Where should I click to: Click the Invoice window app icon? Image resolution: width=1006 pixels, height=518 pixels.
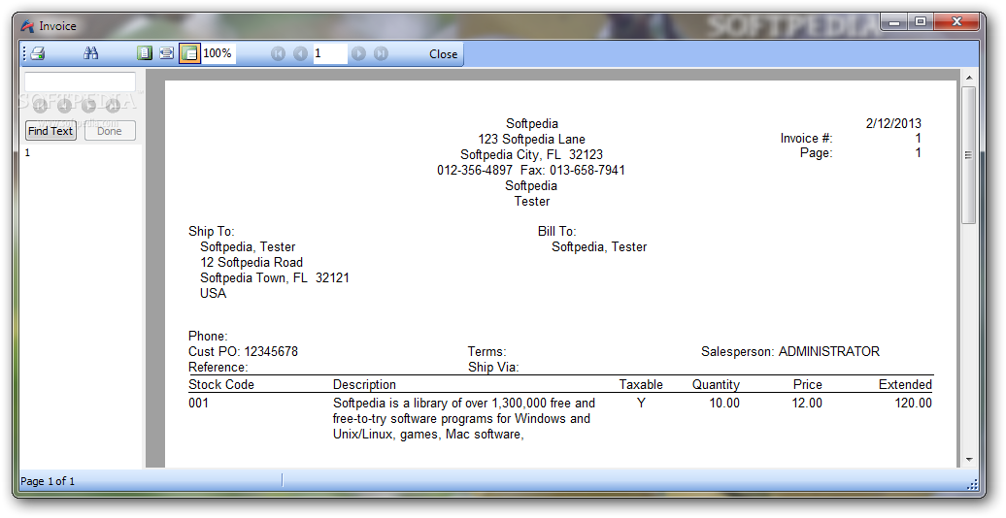[x=27, y=26]
